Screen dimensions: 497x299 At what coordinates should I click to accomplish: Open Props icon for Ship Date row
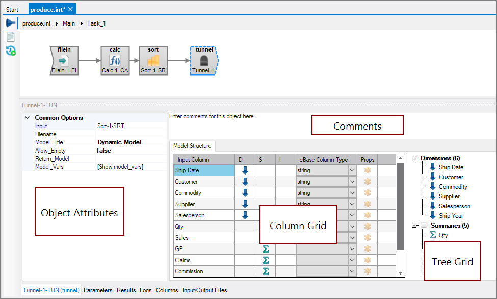(368, 170)
